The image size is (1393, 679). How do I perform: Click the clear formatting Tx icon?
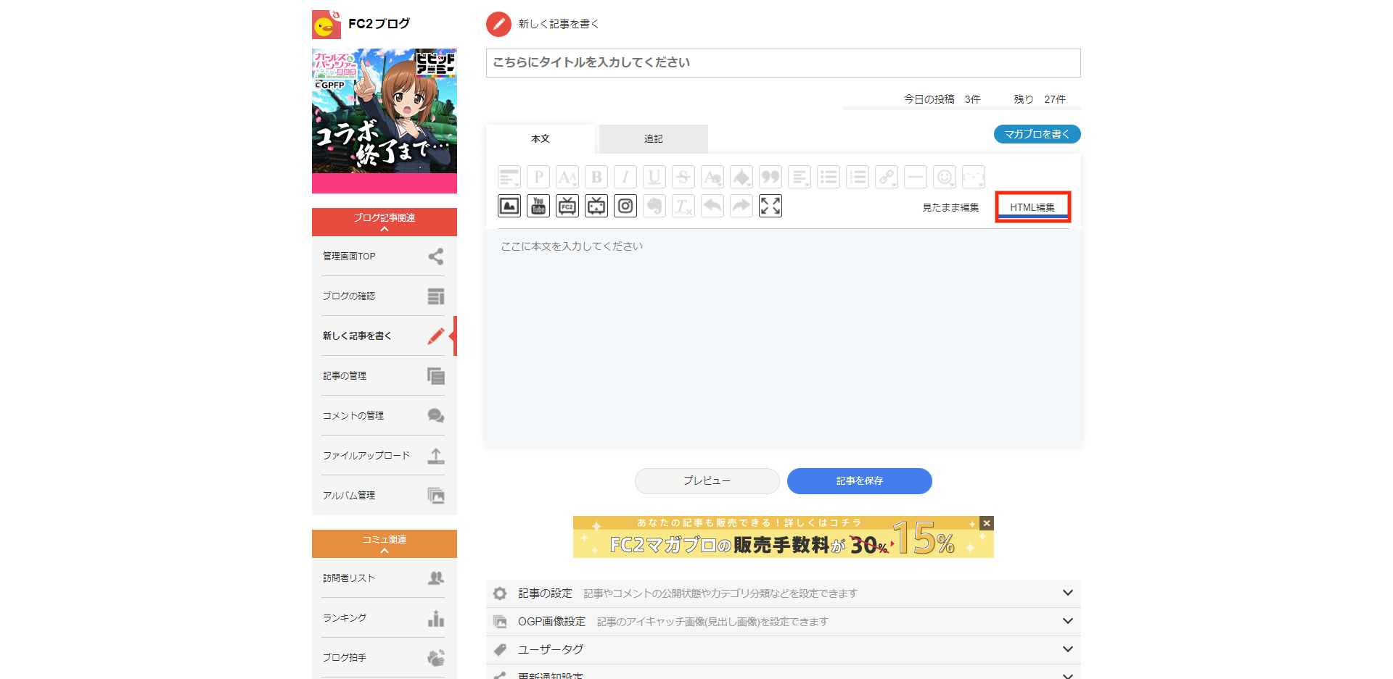point(683,206)
